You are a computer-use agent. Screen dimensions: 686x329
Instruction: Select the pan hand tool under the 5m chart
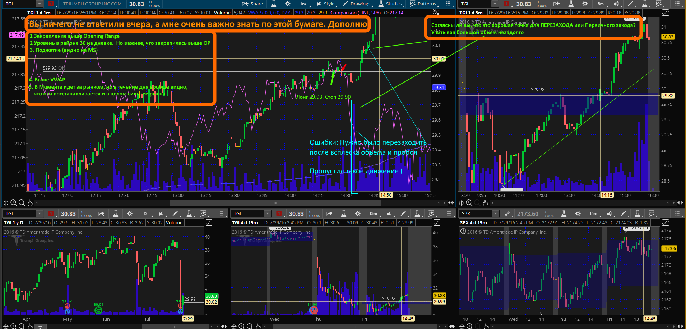click(x=485, y=203)
